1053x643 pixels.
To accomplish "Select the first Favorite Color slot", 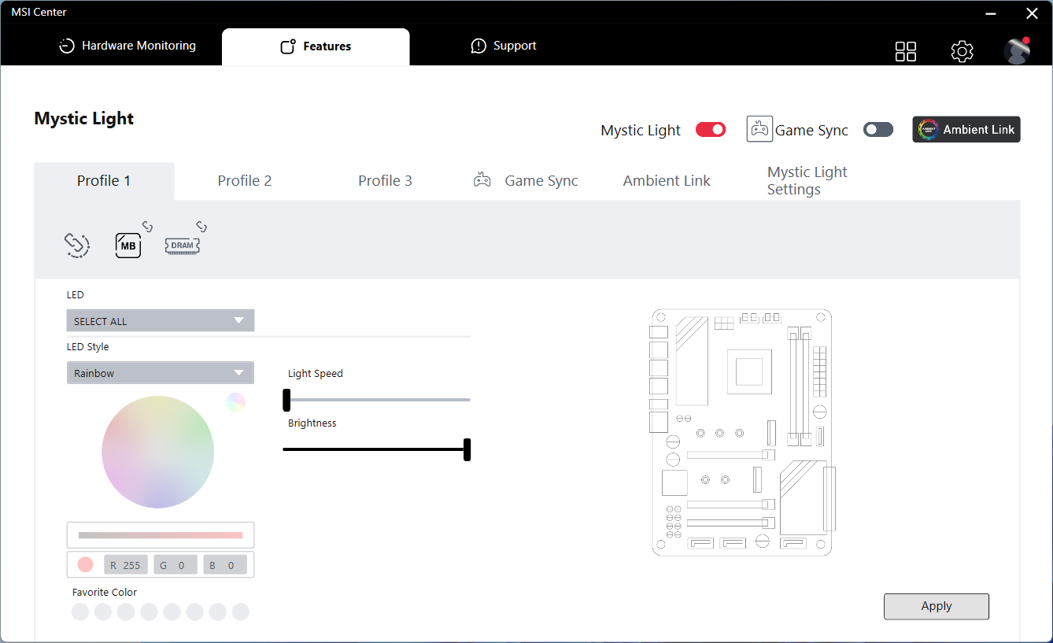I will [x=80, y=612].
